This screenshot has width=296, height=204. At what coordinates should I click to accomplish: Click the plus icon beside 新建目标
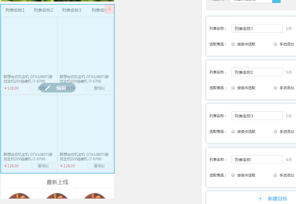[260, 199]
